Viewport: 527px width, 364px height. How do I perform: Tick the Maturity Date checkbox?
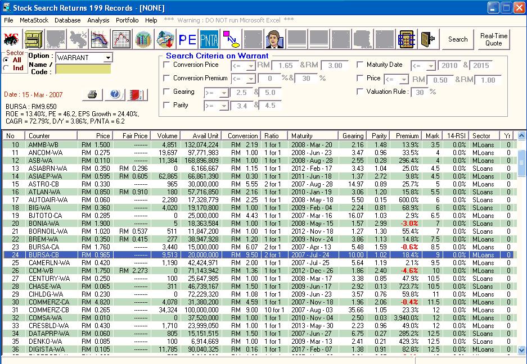pyautogui.click(x=360, y=65)
